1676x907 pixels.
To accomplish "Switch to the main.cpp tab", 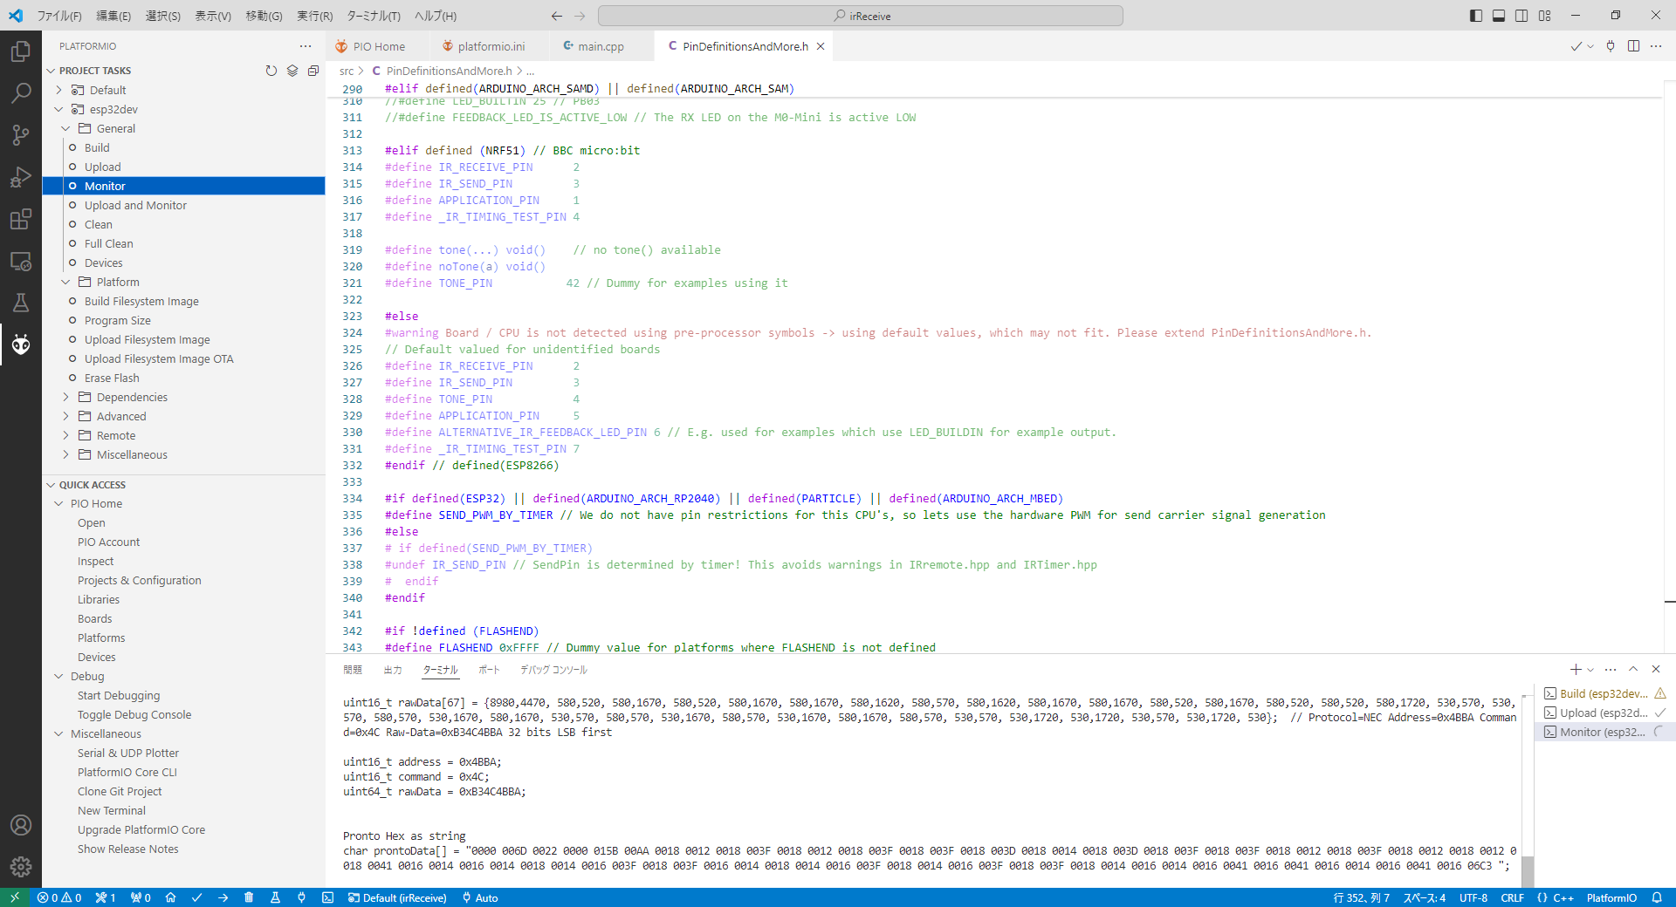I will 600,46.
